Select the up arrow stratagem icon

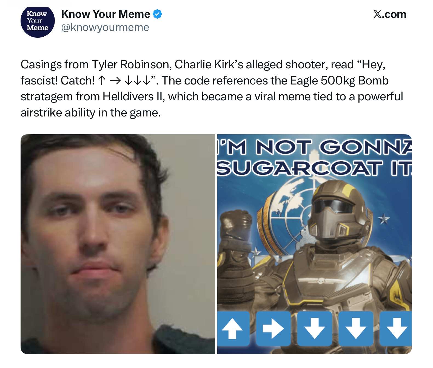(x=233, y=328)
